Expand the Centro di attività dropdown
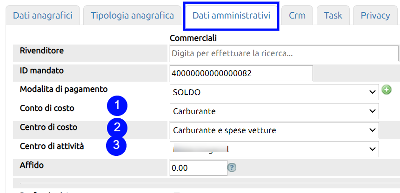Viewport: 400px width, 193px height. (x=274, y=149)
